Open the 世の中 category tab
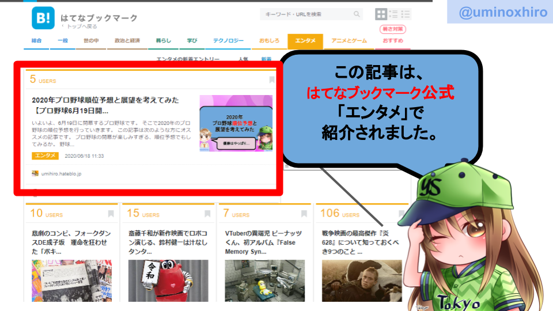The image size is (553, 311). point(91,41)
